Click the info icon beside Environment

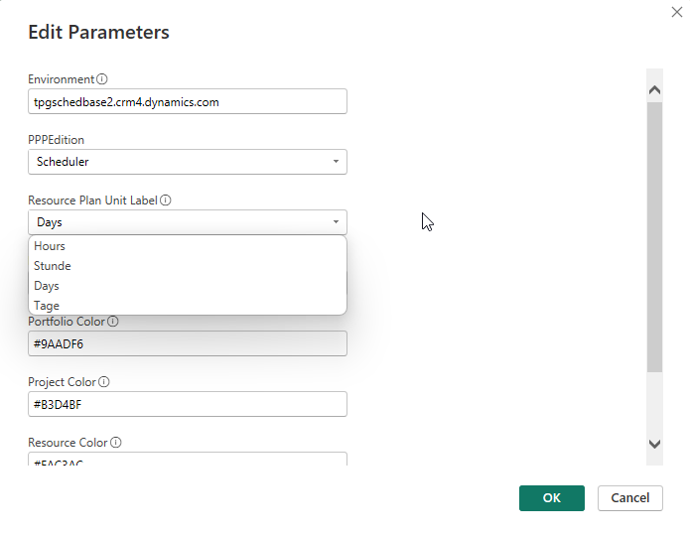click(102, 79)
